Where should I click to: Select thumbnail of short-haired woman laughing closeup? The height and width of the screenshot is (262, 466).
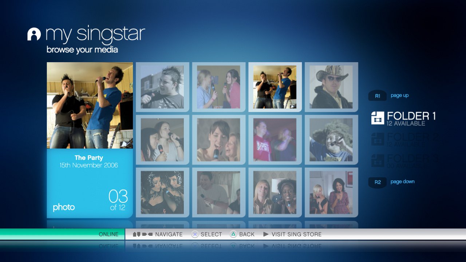click(218, 140)
